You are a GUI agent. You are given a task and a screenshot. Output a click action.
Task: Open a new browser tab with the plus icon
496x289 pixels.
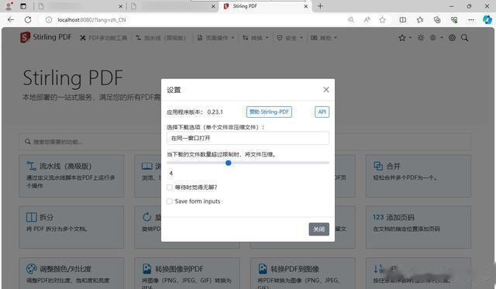pos(320,6)
